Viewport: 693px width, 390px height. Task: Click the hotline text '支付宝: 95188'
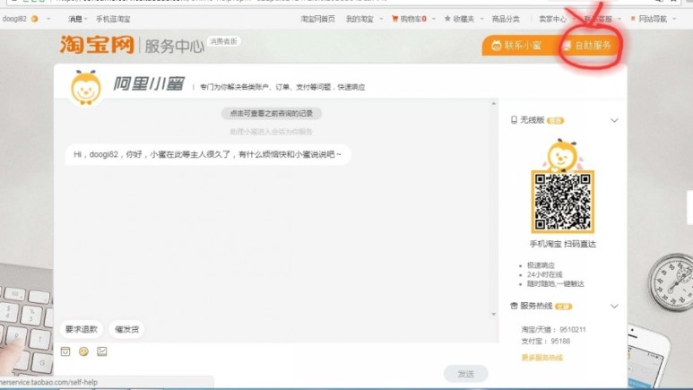[545, 342]
